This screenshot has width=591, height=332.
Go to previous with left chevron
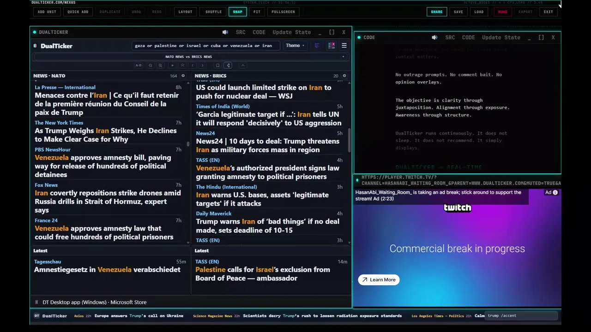coord(193,65)
